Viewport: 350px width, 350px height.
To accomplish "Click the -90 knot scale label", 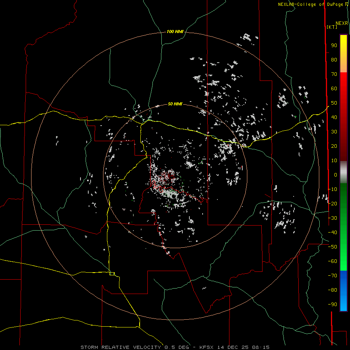I will pos(332,304).
